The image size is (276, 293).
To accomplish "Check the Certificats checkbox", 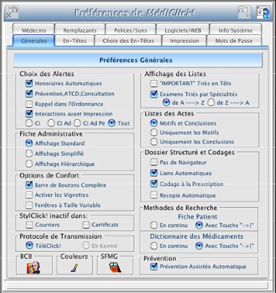I will [86, 225].
